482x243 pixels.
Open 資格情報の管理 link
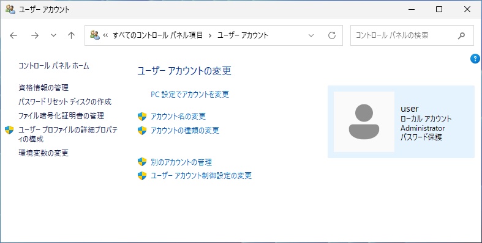pyautogui.click(x=43, y=88)
